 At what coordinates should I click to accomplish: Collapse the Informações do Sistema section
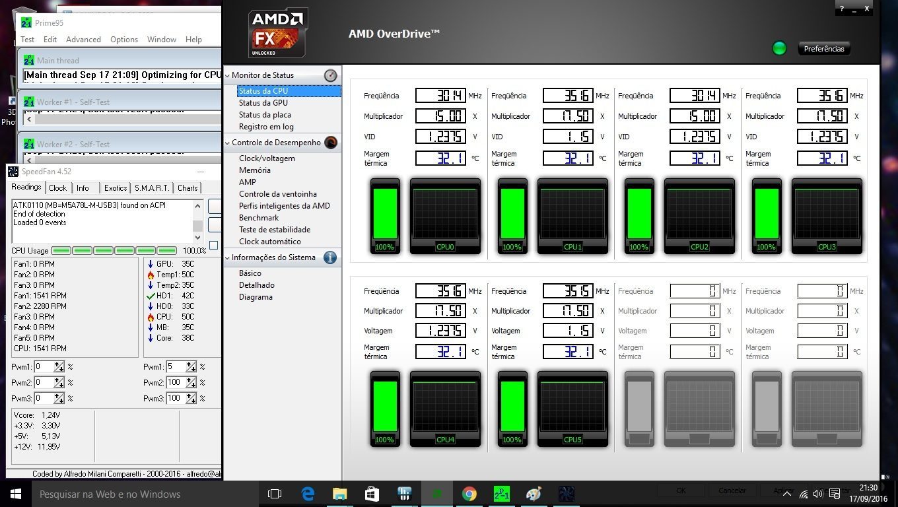(x=228, y=258)
